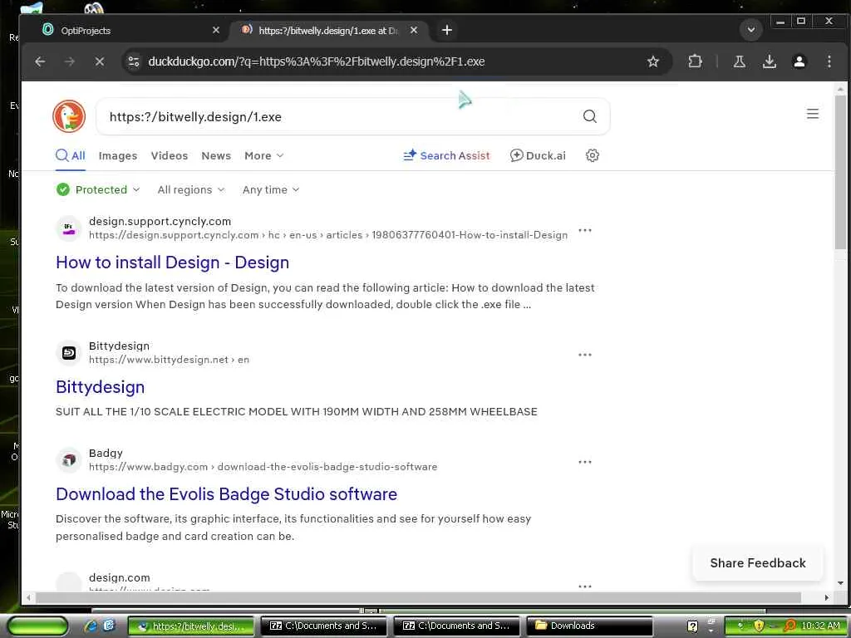Click the DuckDuckGo logo

point(69,116)
